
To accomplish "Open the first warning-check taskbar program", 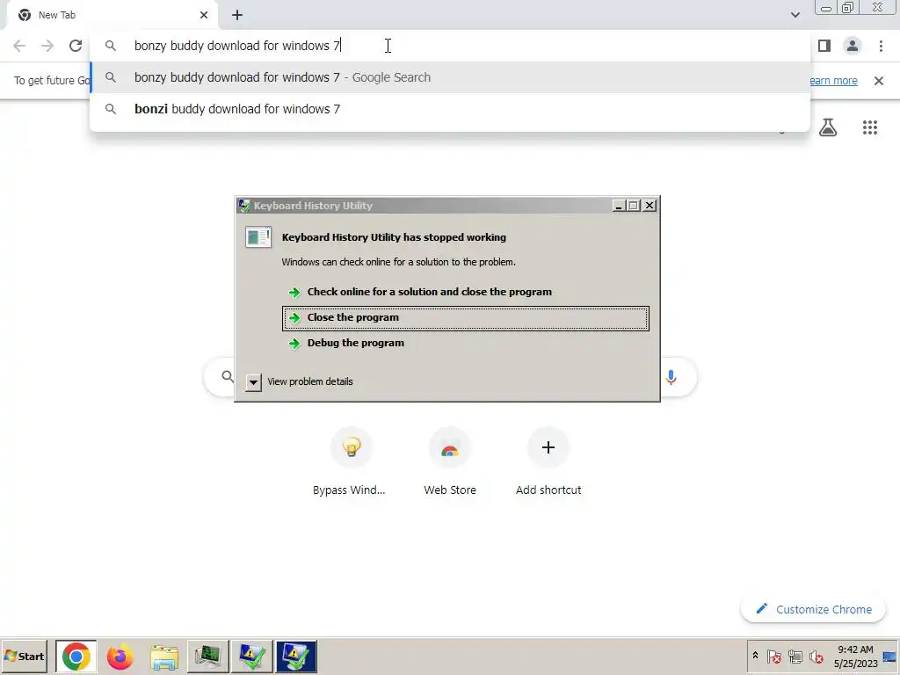I will click(251, 657).
